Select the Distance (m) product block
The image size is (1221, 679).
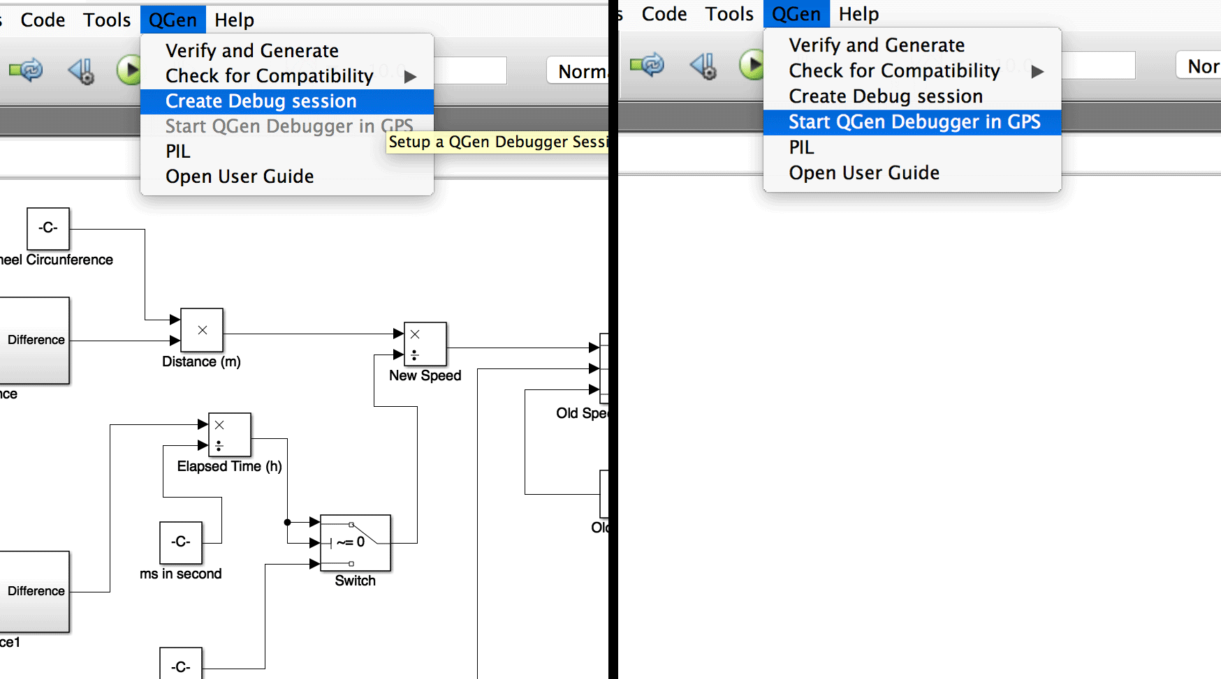pyautogui.click(x=202, y=330)
